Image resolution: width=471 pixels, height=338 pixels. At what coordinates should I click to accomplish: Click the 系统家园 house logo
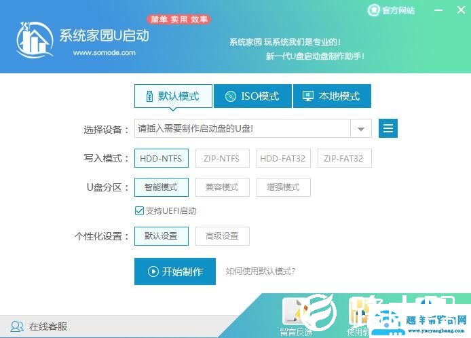click(x=35, y=39)
